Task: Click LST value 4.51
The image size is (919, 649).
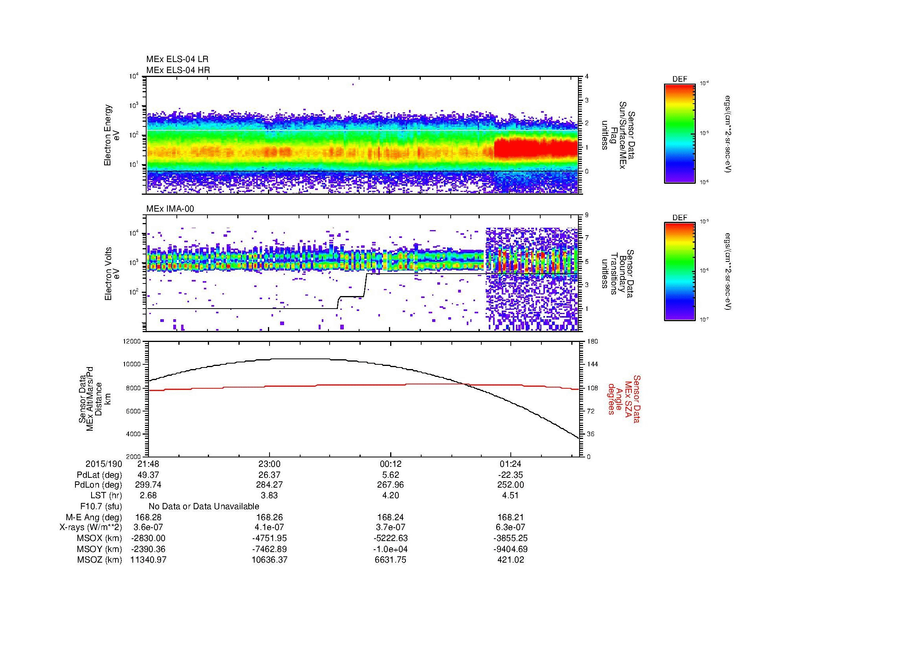Action: click(x=511, y=496)
